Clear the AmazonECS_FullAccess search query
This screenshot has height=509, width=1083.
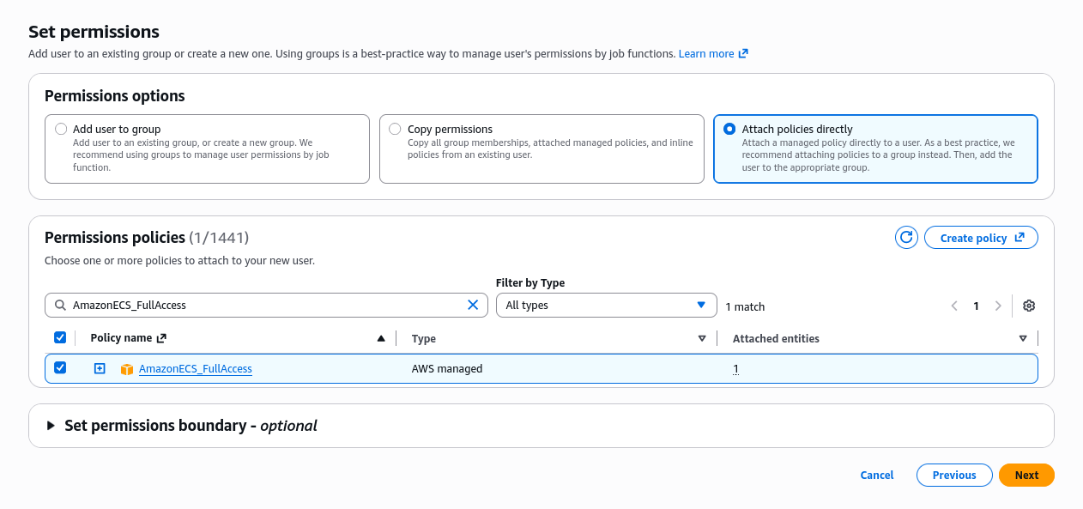pos(473,305)
